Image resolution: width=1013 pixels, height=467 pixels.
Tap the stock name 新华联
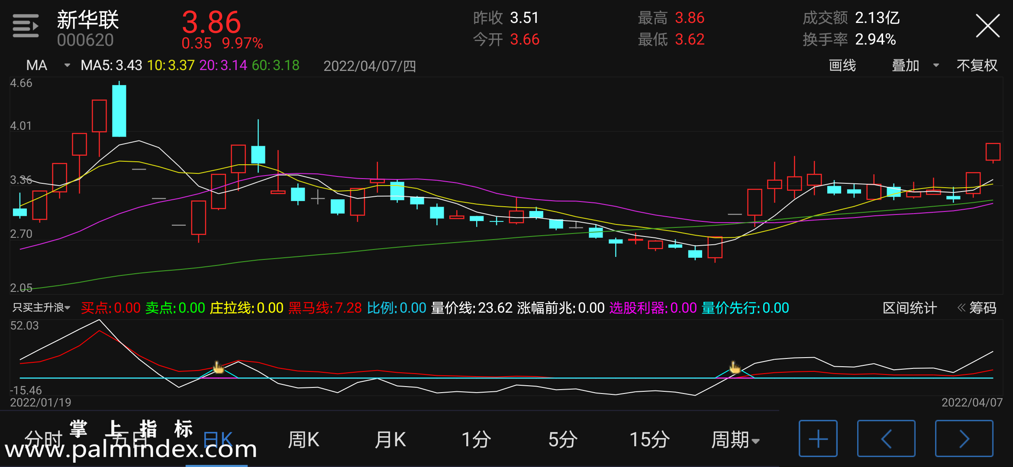[88, 19]
